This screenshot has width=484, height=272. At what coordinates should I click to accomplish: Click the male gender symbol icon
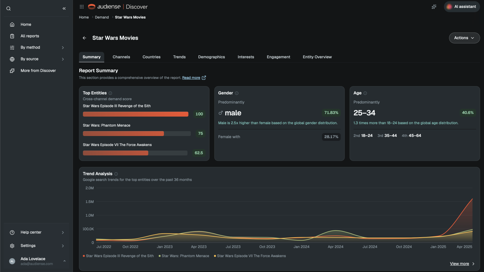221,113
